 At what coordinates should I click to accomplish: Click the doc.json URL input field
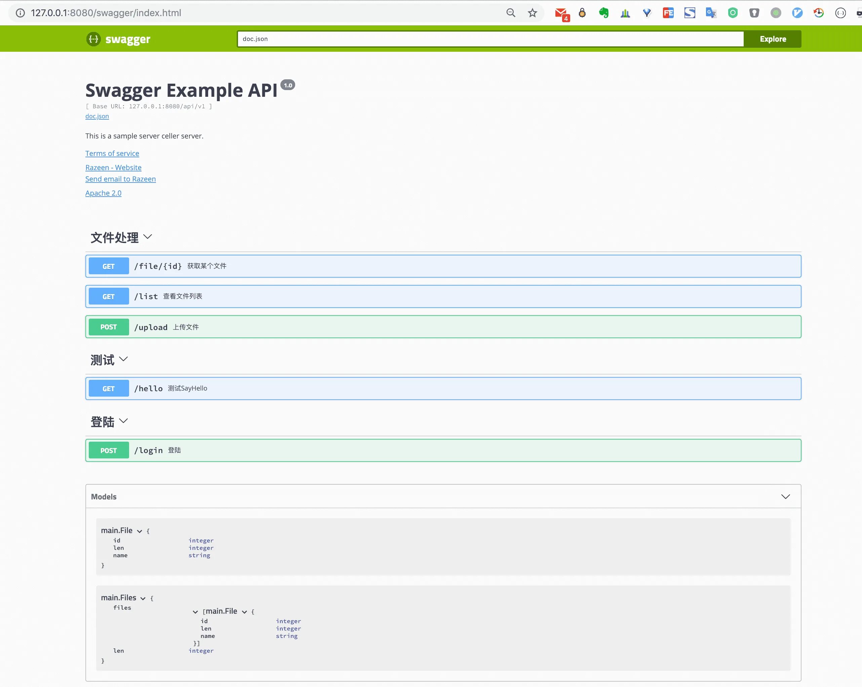490,39
